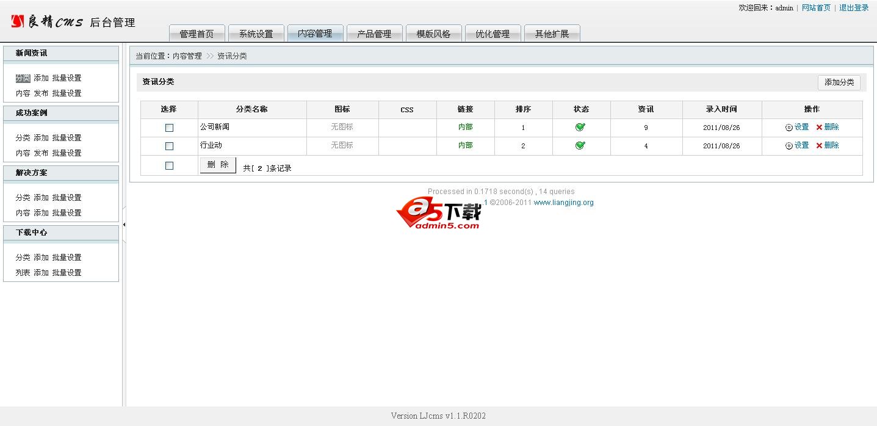This screenshot has width=877, height=426.
Task: Go to 网站首页 link
Action: coord(816,8)
